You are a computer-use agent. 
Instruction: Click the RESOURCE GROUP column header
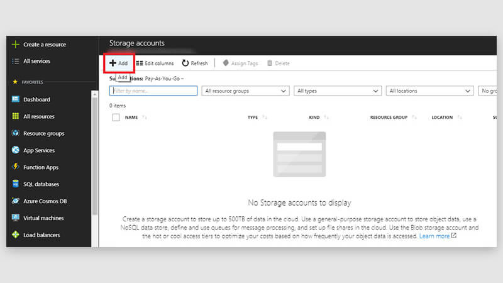(x=389, y=118)
